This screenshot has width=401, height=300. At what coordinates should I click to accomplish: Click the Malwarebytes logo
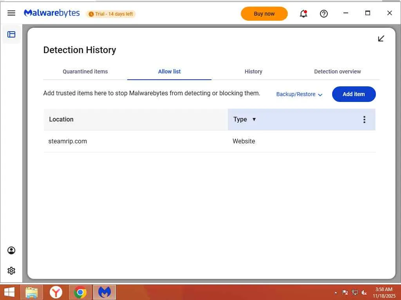pos(52,13)
